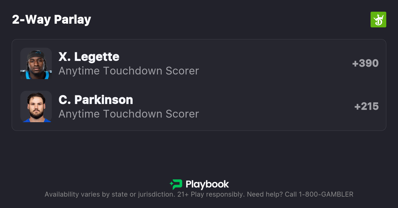Click the 2-Way Parlay heading
Image resolution: width=398 pixels, height=208 pixels.
51,20
